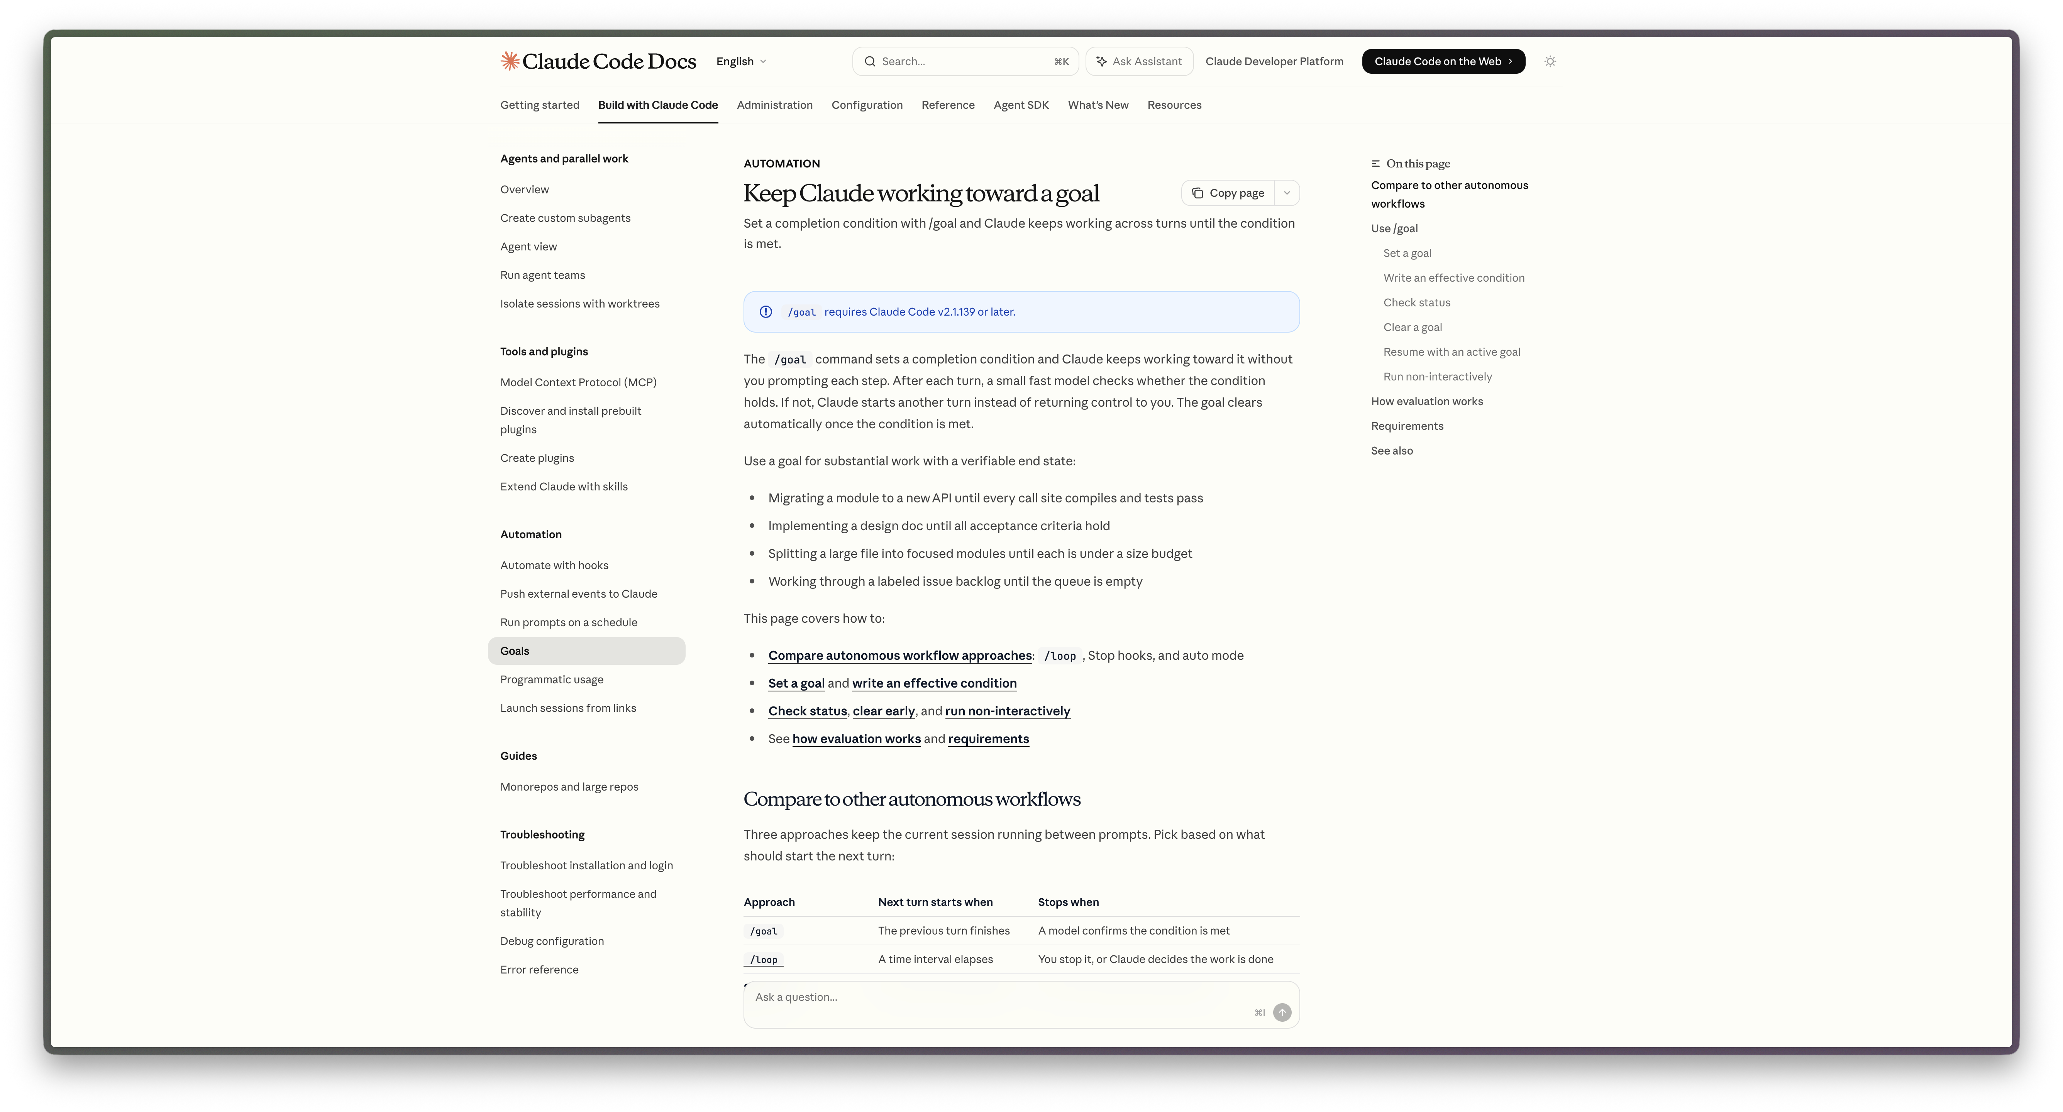This screenshot has height=1112, width=2063.
Task: Follow the clear early link
Action: click(883, 711)
